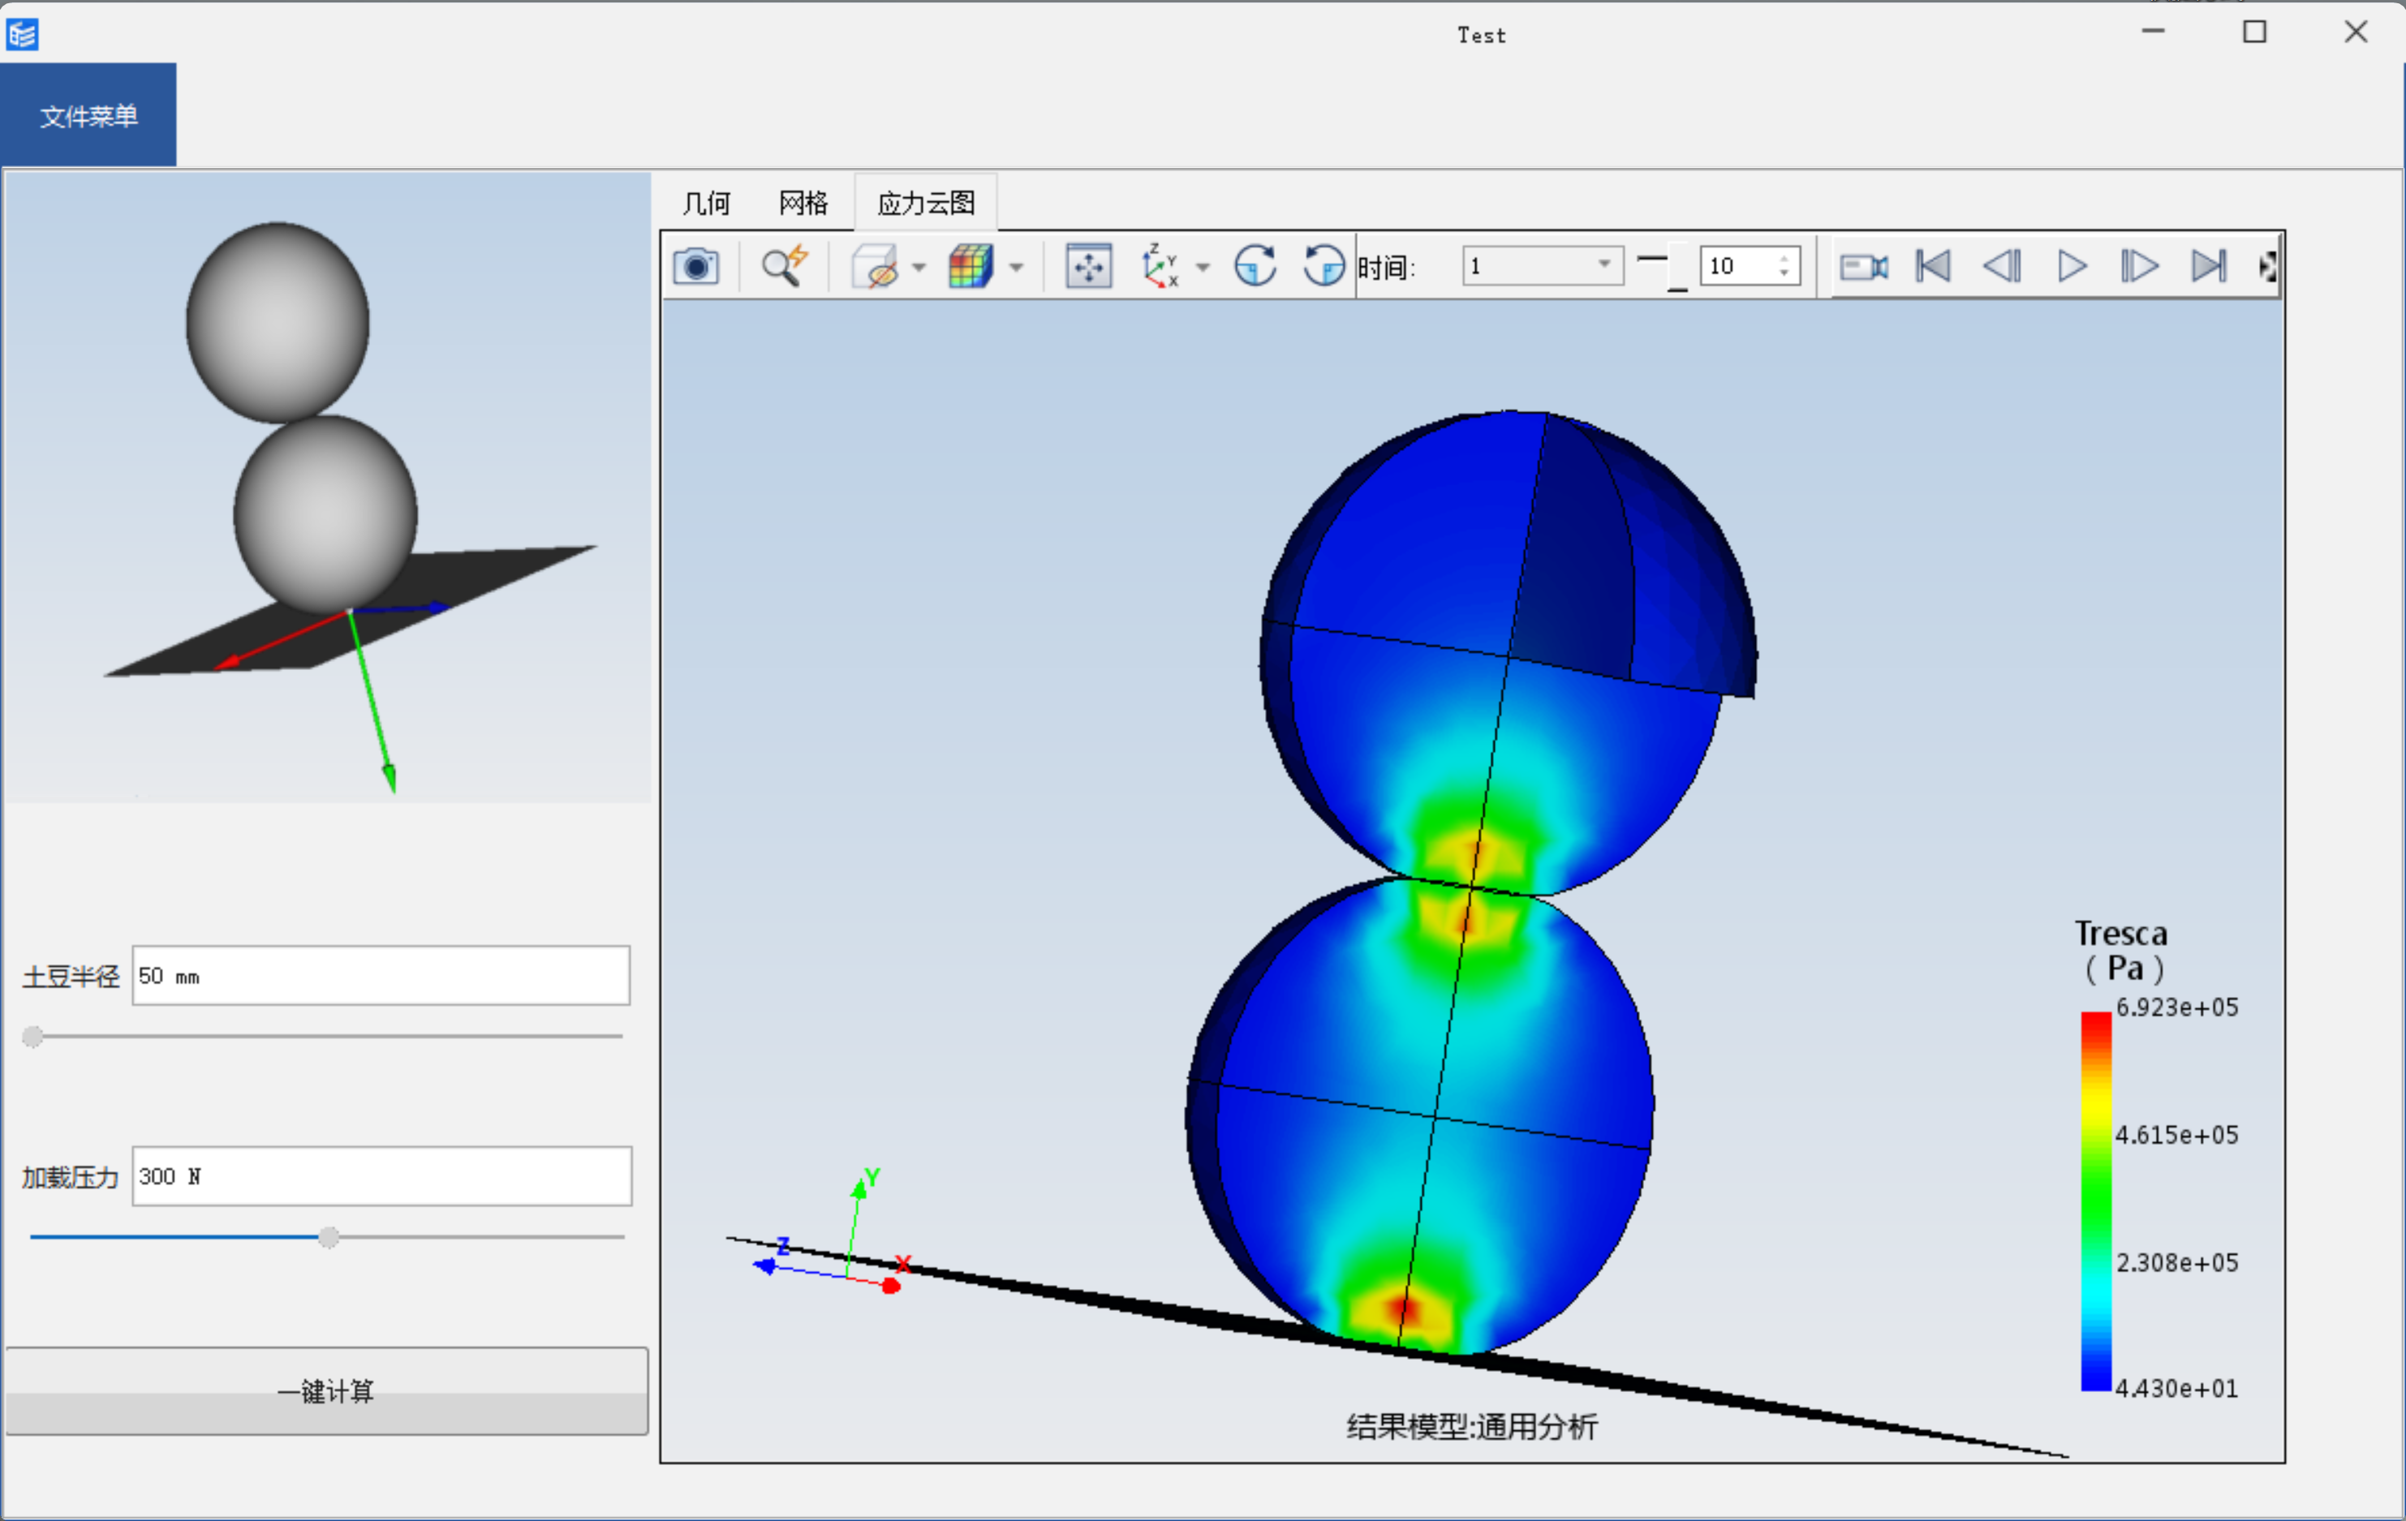
Task: Click the 加载压力 slider handle
Action: tap(329, 1237)
